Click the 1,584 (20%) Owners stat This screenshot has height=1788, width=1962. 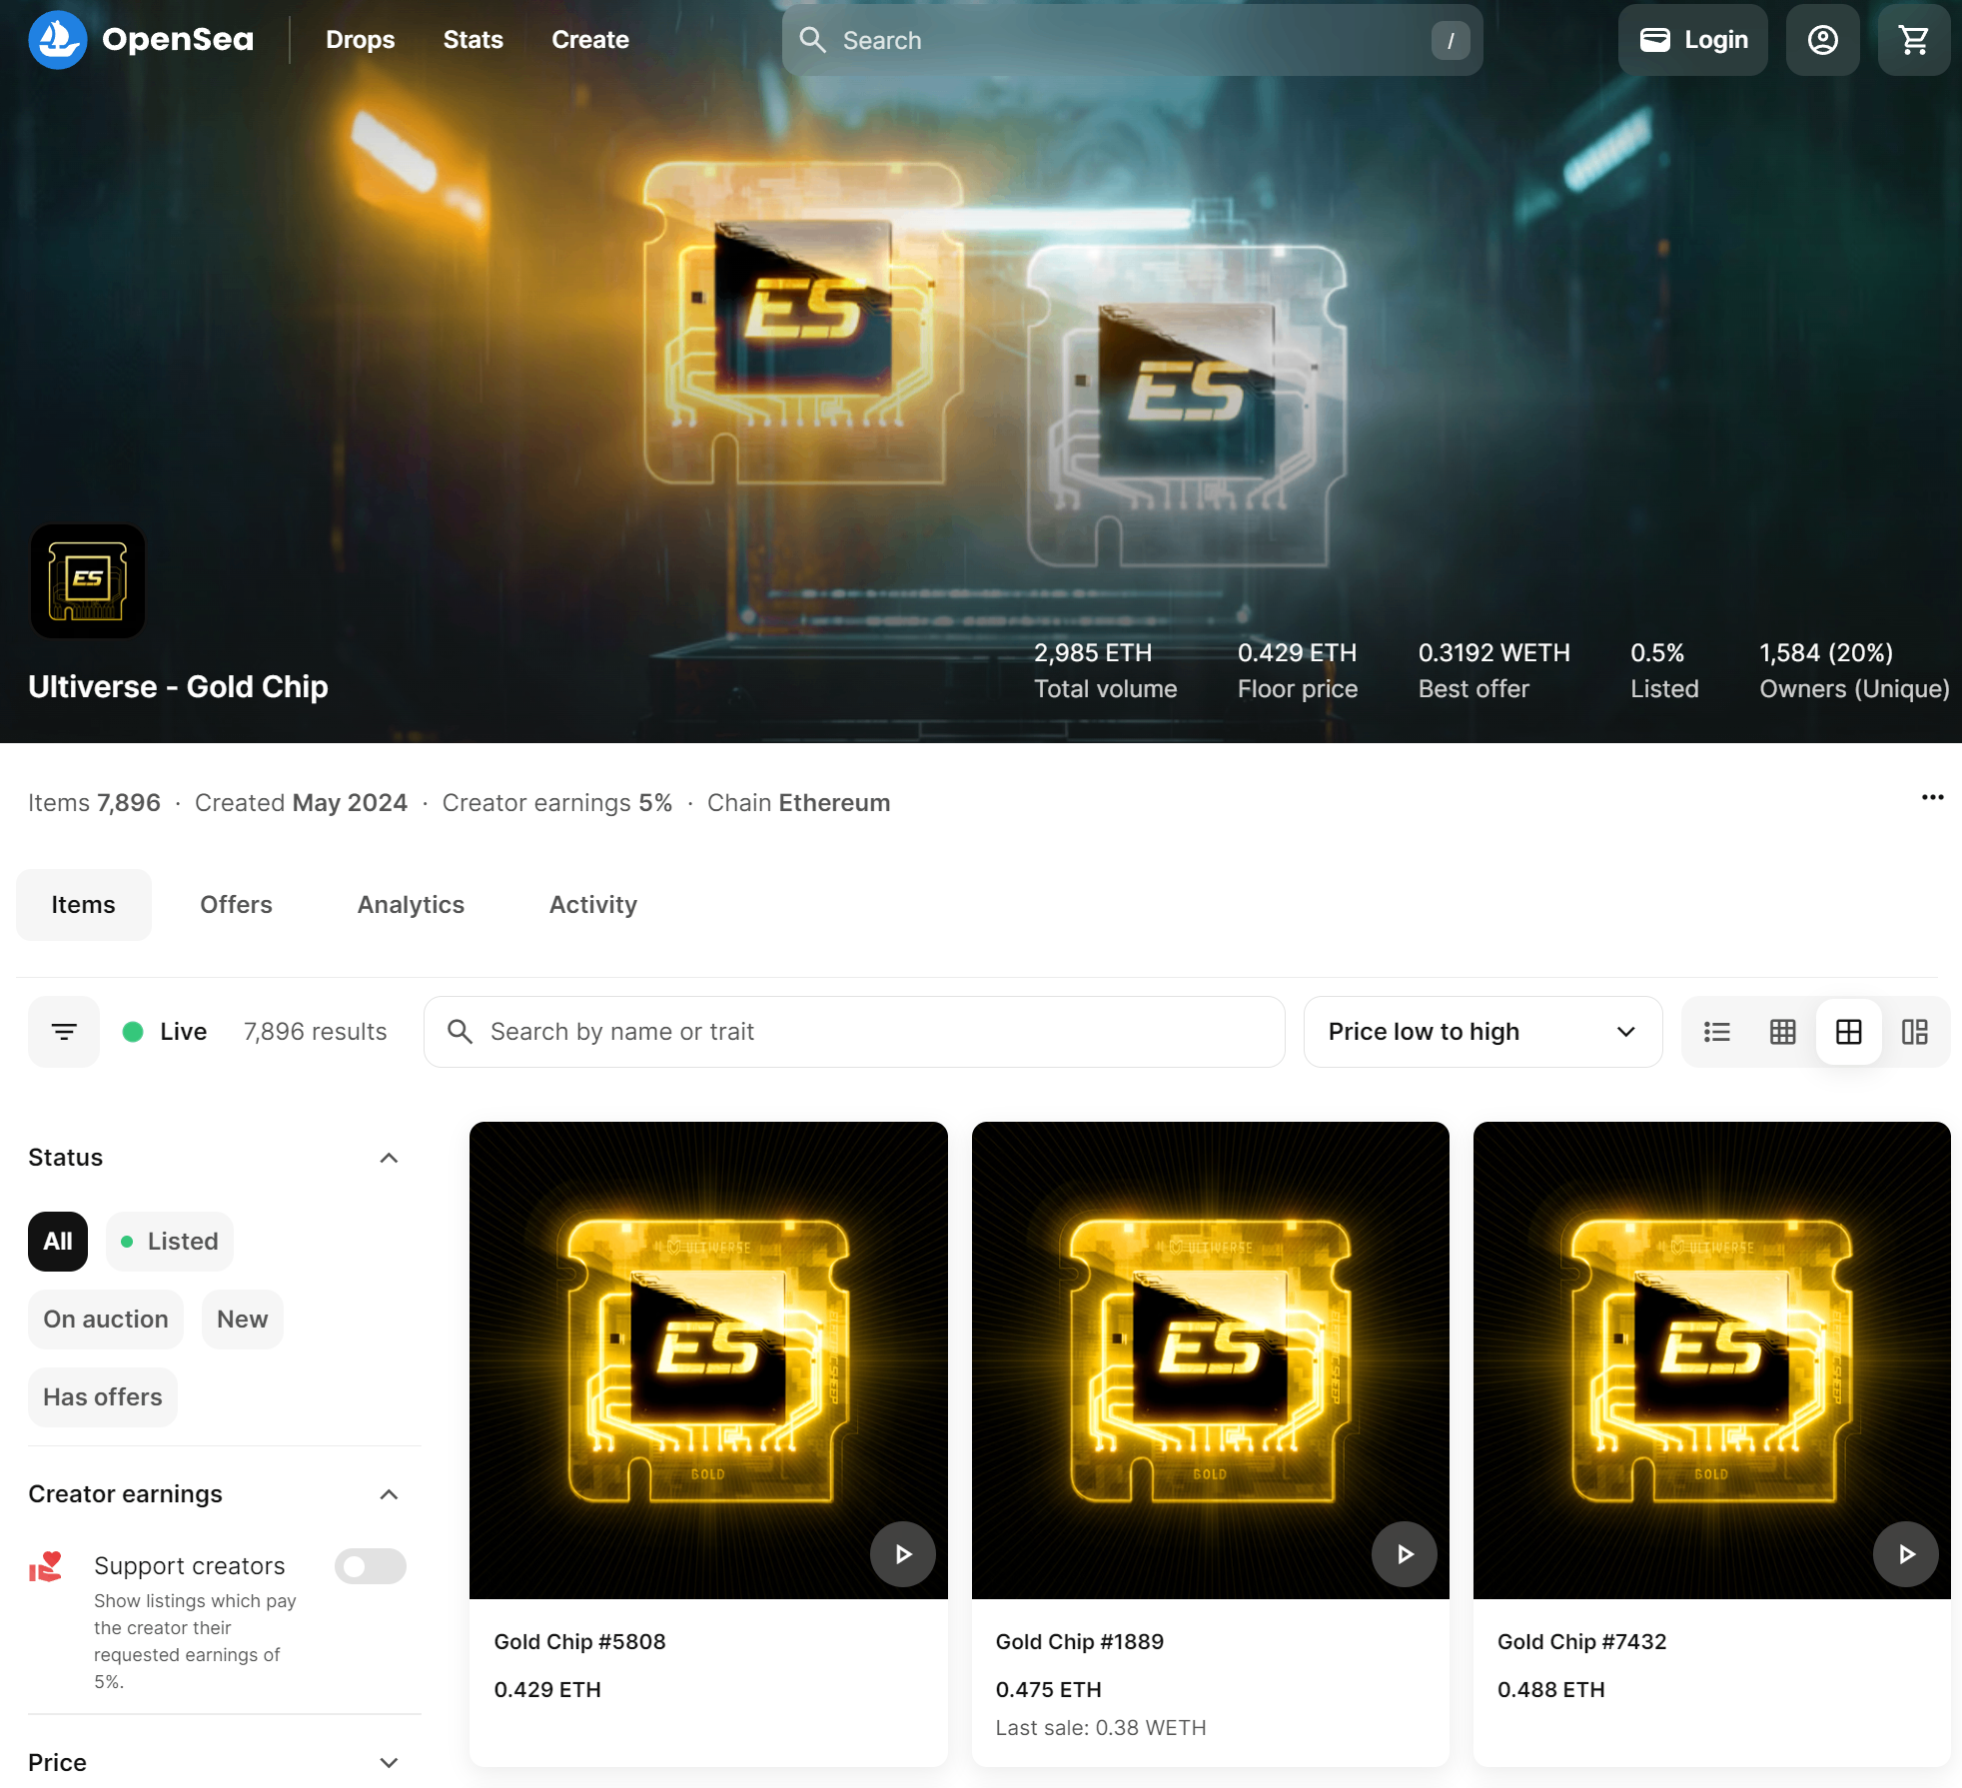point(1855,670)
